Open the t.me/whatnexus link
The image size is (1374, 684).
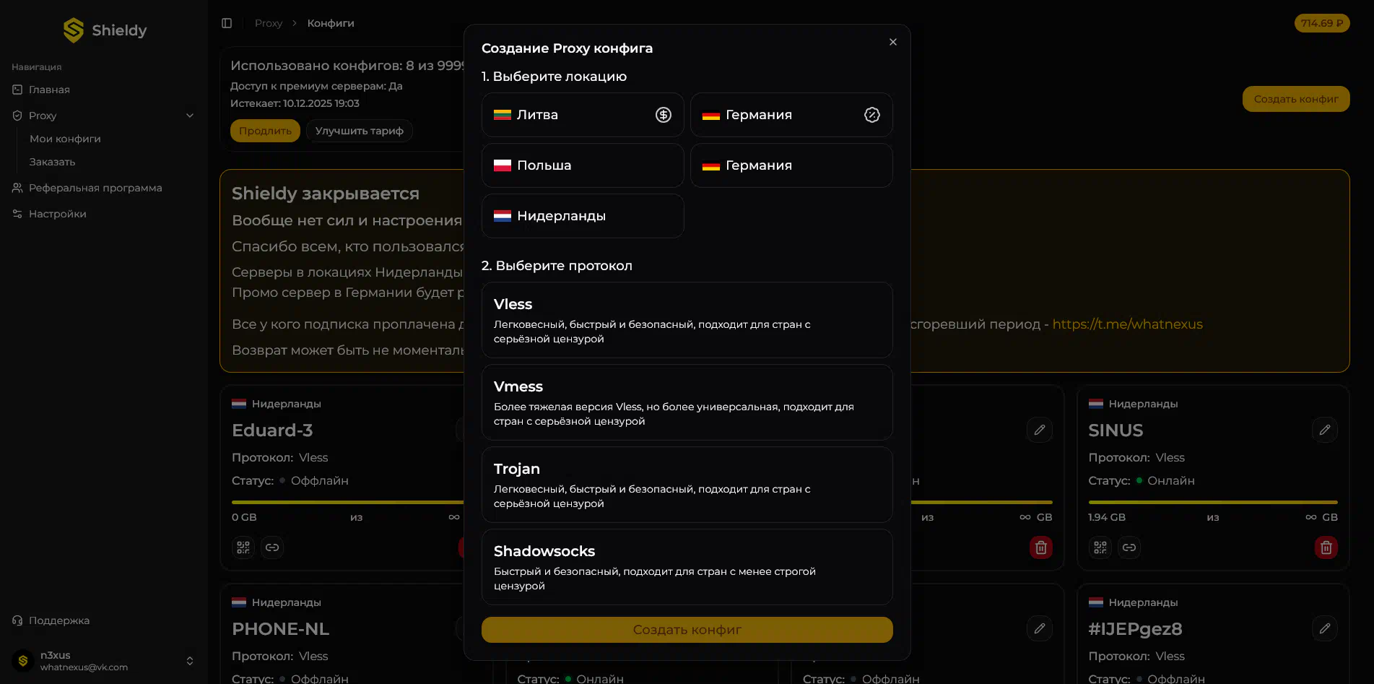1127,324
